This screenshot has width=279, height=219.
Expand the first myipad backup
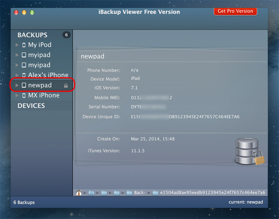17,55
